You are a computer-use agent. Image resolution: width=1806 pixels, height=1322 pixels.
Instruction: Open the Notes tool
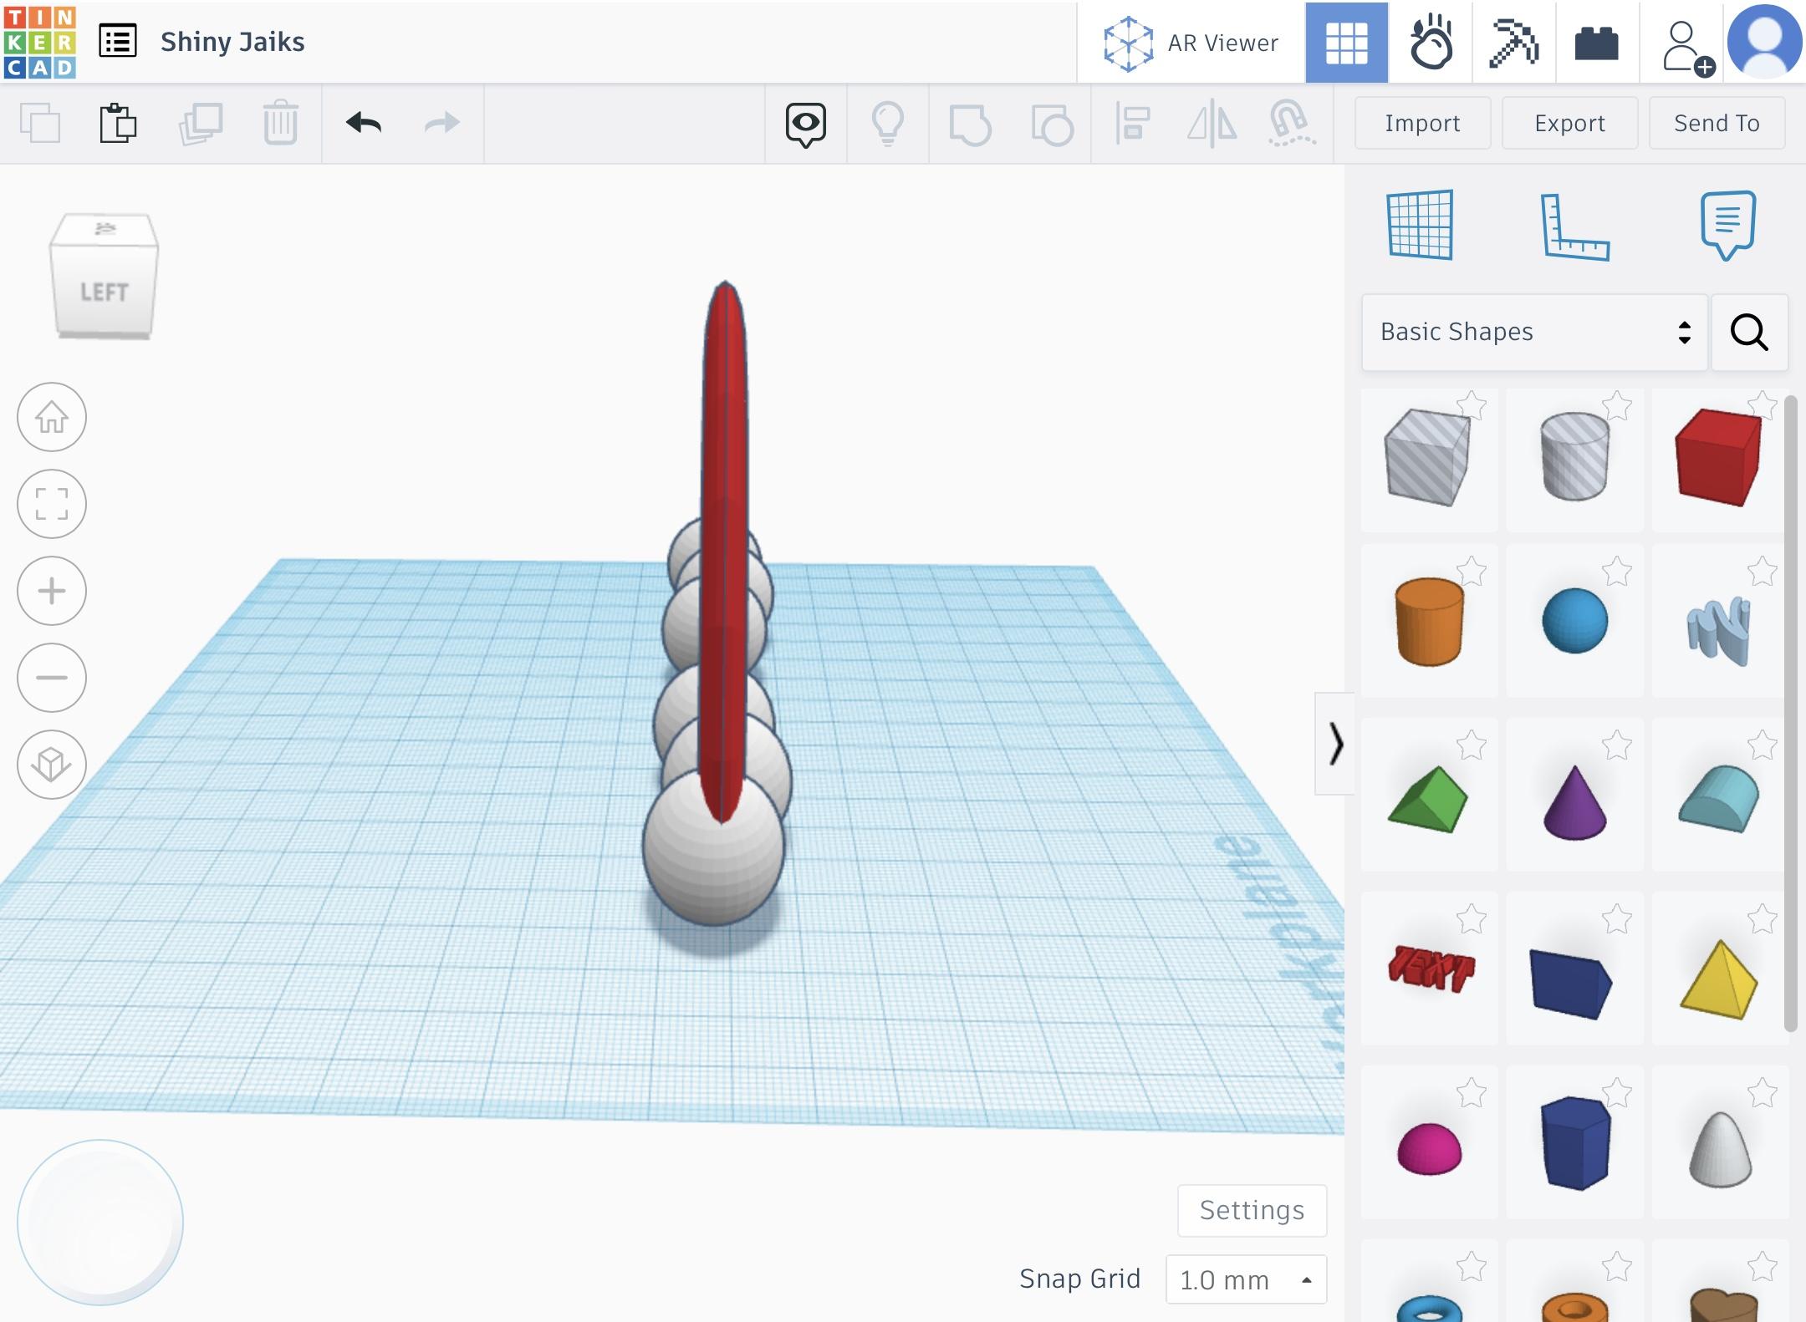pos(1727,226)
